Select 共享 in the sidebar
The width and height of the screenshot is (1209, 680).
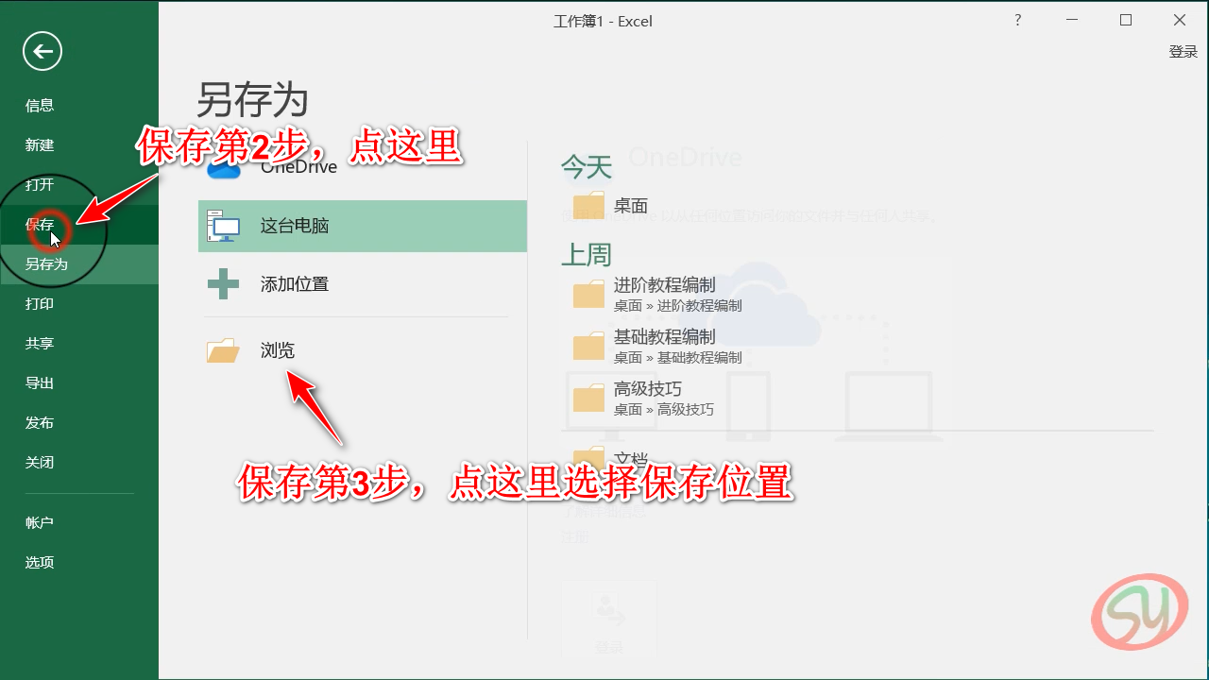click(x=79, y=344)
